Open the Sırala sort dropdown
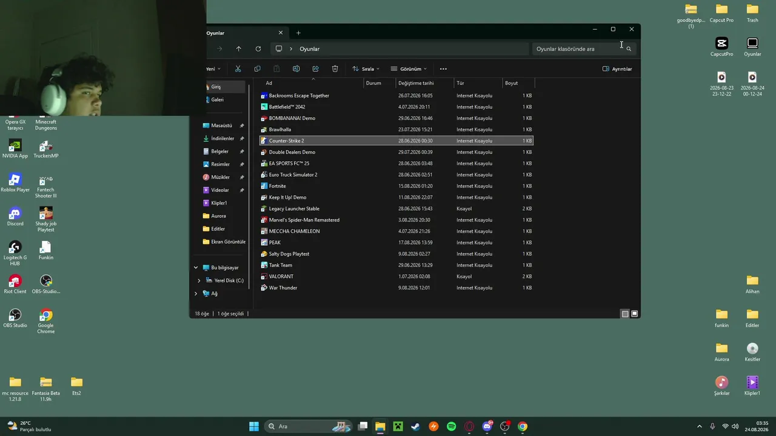The height and width of the screenshot is (436, 776). [x=366, y=69]
